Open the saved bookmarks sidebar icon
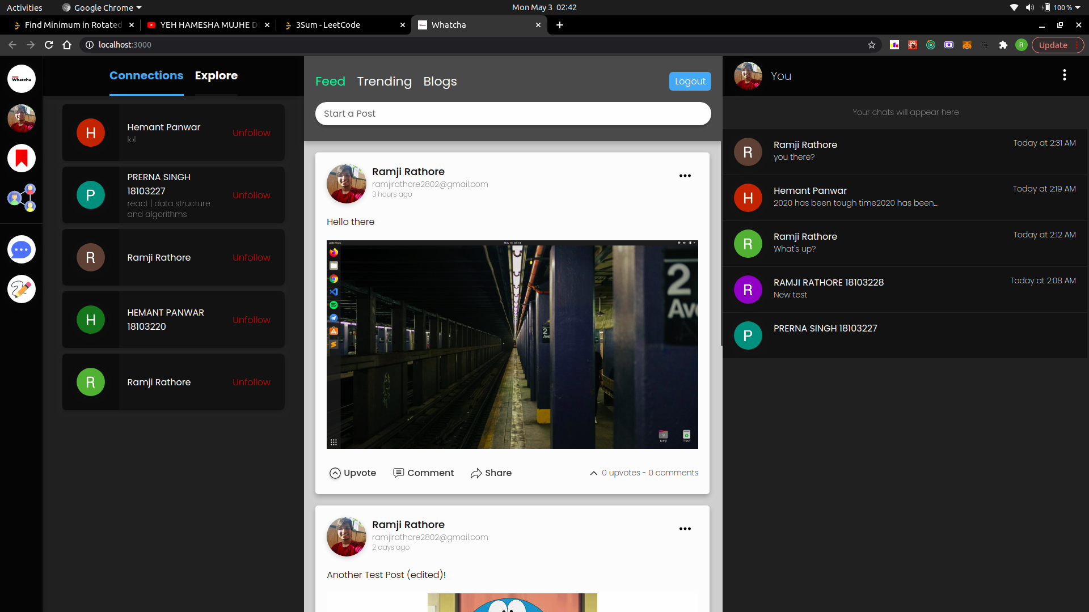1089x612 pixels. point(22,158)
